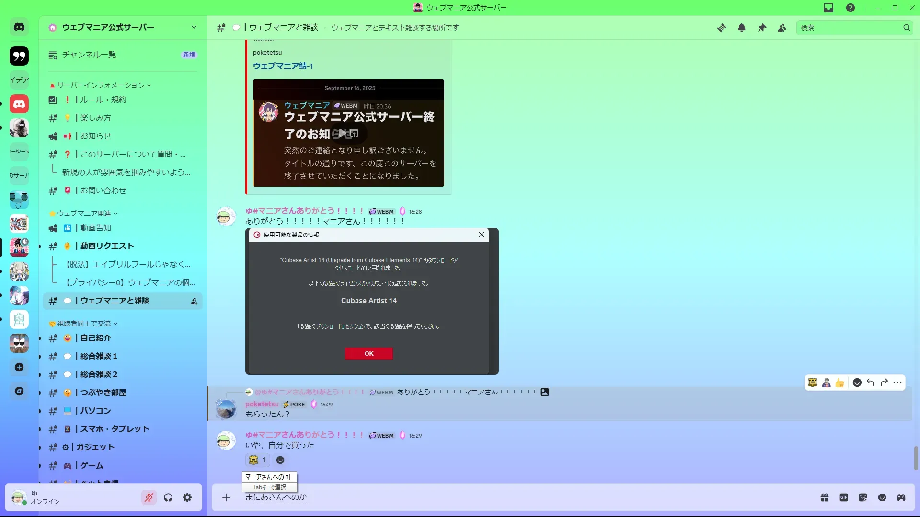
Task: Send a gift with gift icon
Action: 825,497
